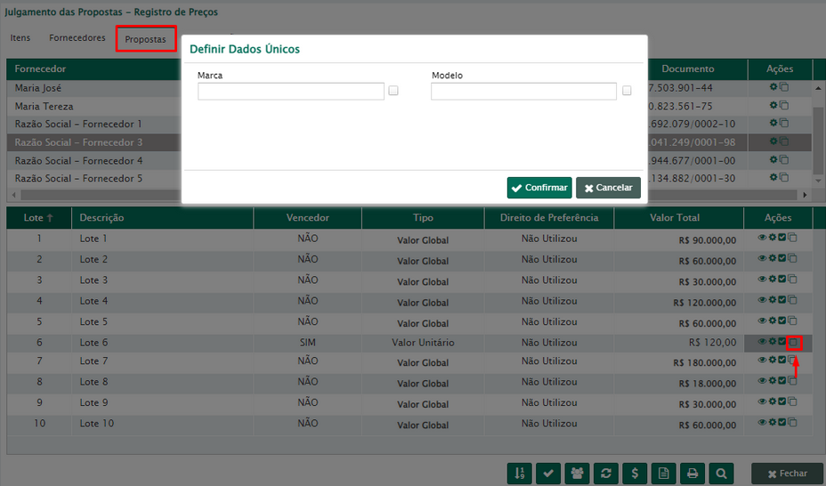
Task: Click the supplier list scroll-right arrow
Action: (805, 195)
